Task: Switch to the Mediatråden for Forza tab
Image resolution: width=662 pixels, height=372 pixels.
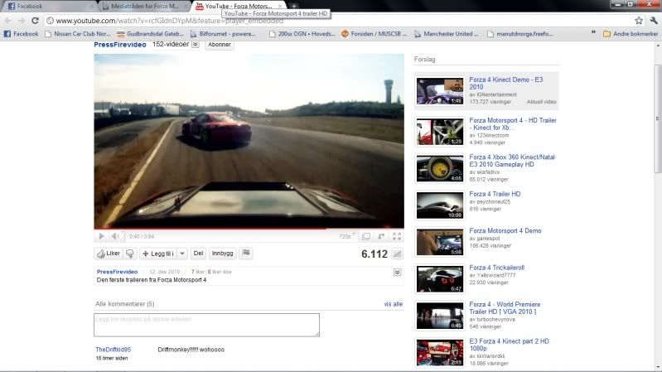Action: (144, 6)
